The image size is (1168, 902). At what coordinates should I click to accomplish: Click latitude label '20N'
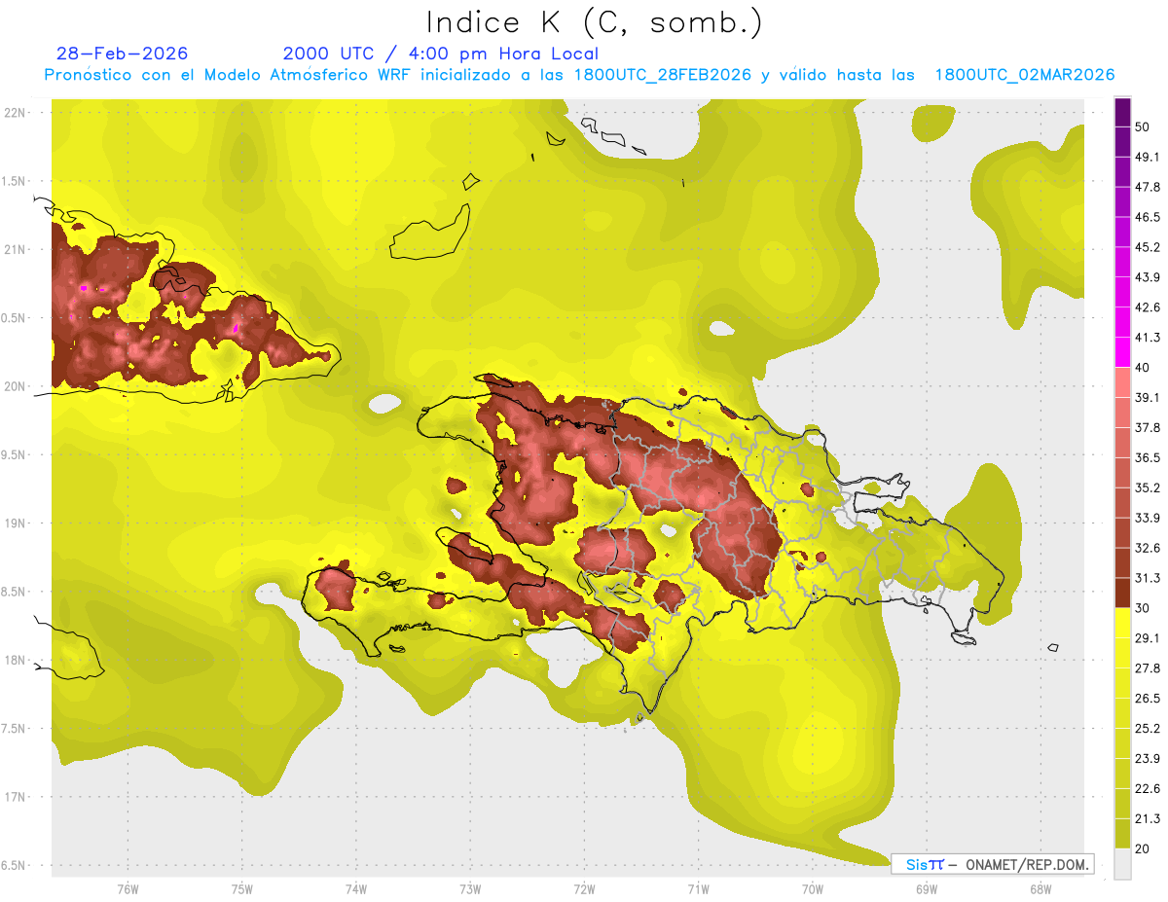15,386
